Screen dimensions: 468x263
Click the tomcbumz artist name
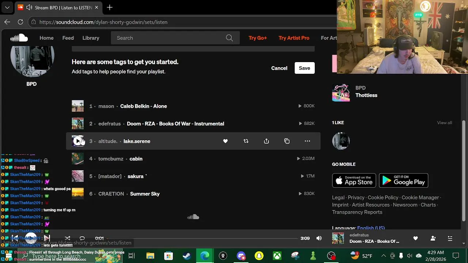(111, 159)
